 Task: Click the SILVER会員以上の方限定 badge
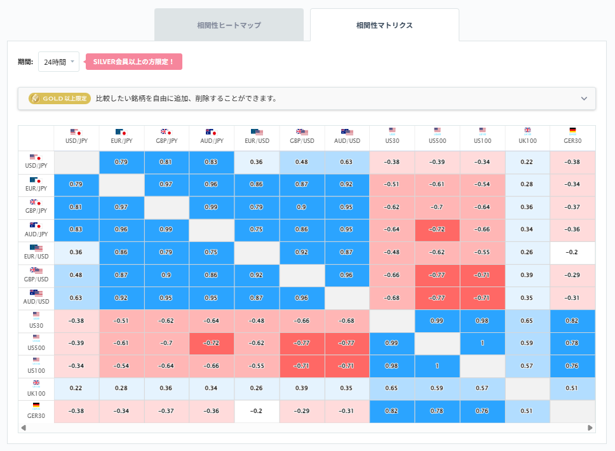pos(133,62)
